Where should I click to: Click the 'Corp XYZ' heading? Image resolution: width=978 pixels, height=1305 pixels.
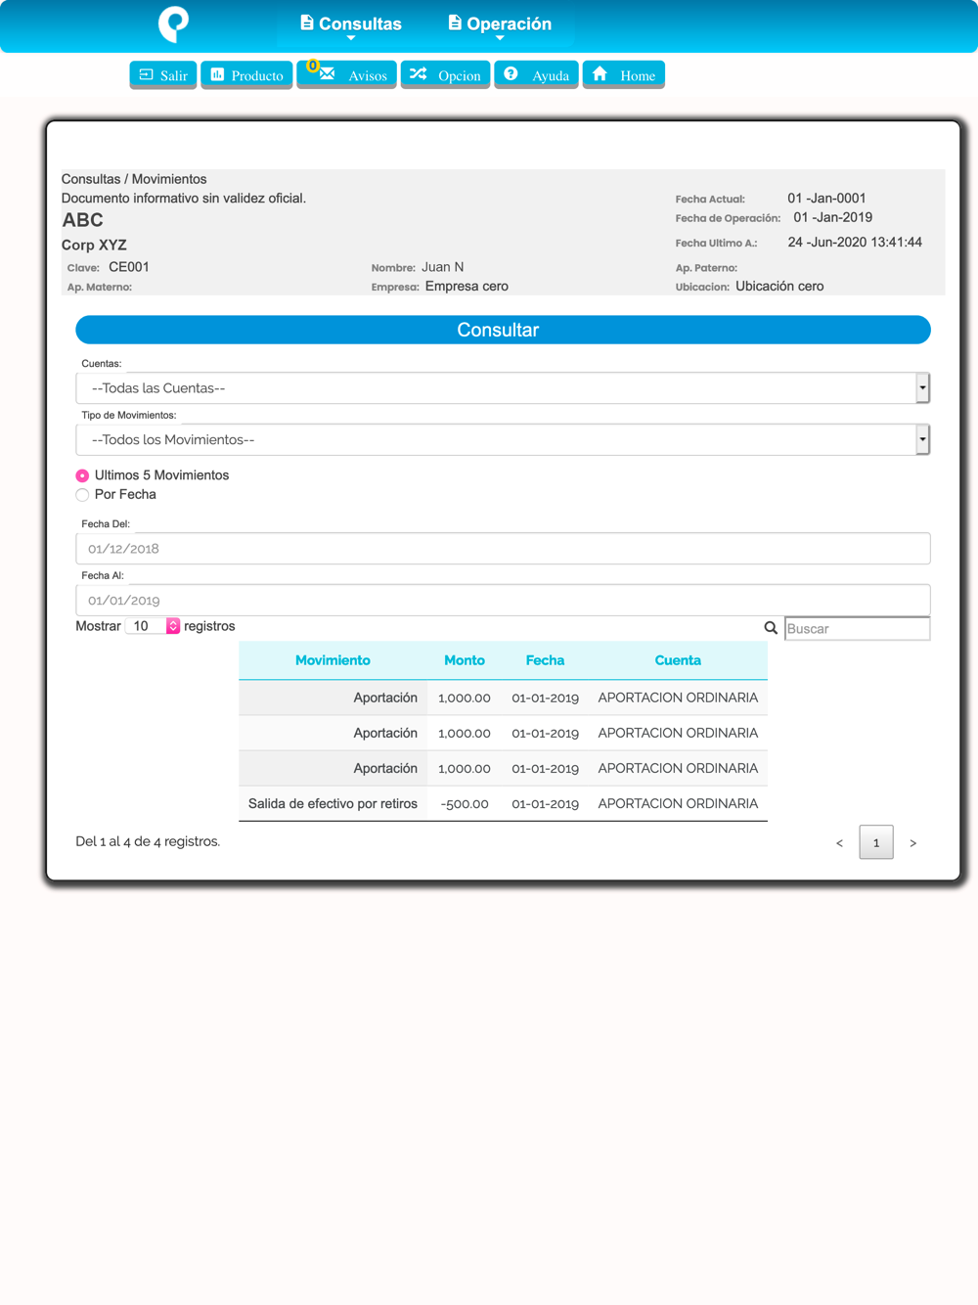94,245
